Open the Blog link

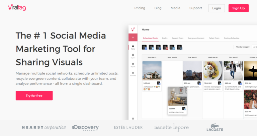click(x=158, y=8)
